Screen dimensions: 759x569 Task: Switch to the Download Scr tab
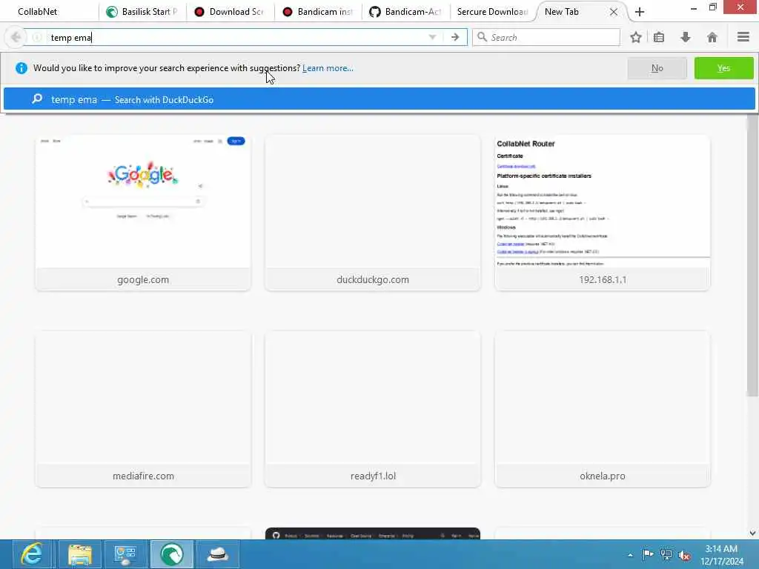[x=231, y=12]
